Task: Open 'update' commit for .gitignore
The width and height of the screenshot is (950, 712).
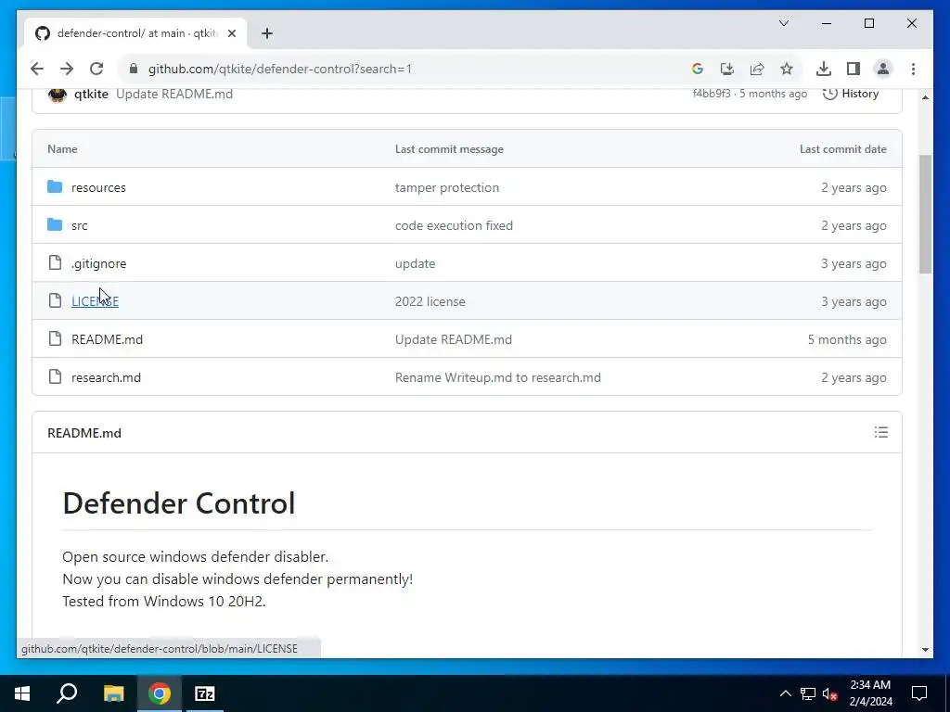Action: [415, 264]
